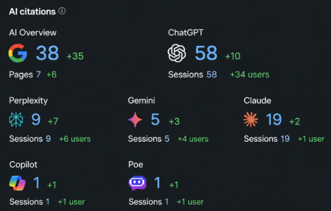Click ChatGPT Sessions value 58

point(212,75)
